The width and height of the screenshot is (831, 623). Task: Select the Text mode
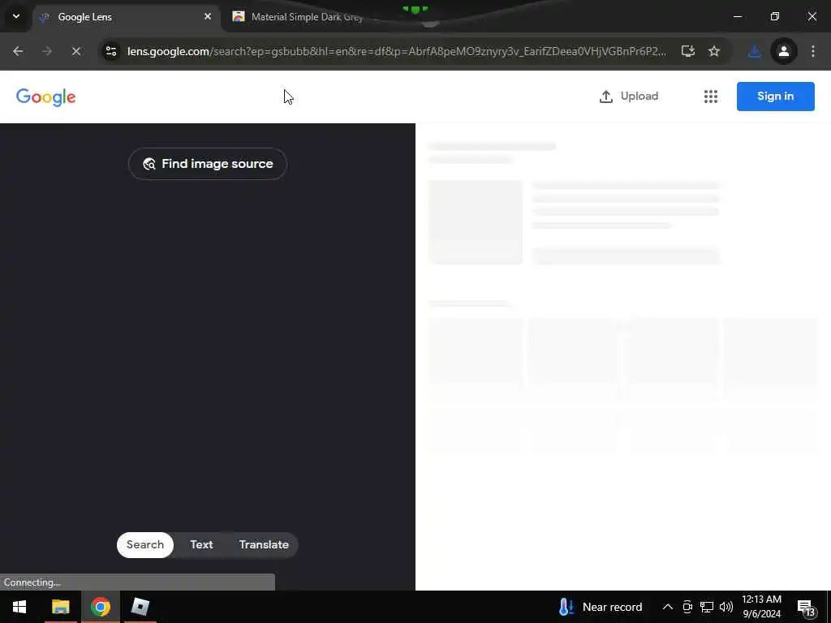point(201,544)
